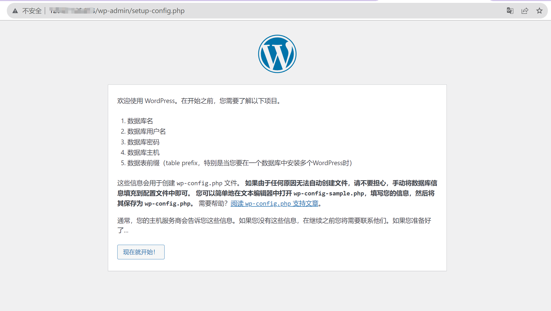The width and height of the screenshot is (551, 311).
Task: Click the not-secure warning triangle icon
Action: click(15, 11)
